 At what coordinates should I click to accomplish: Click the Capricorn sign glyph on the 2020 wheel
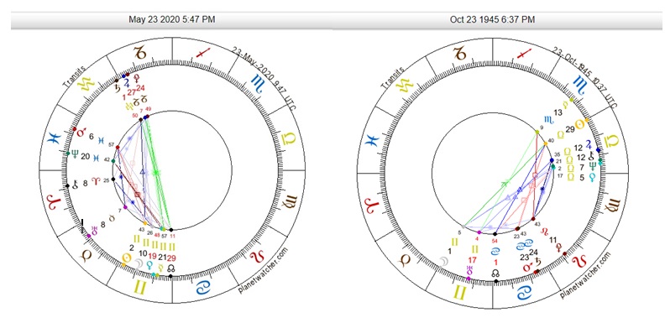click(139, 53)
